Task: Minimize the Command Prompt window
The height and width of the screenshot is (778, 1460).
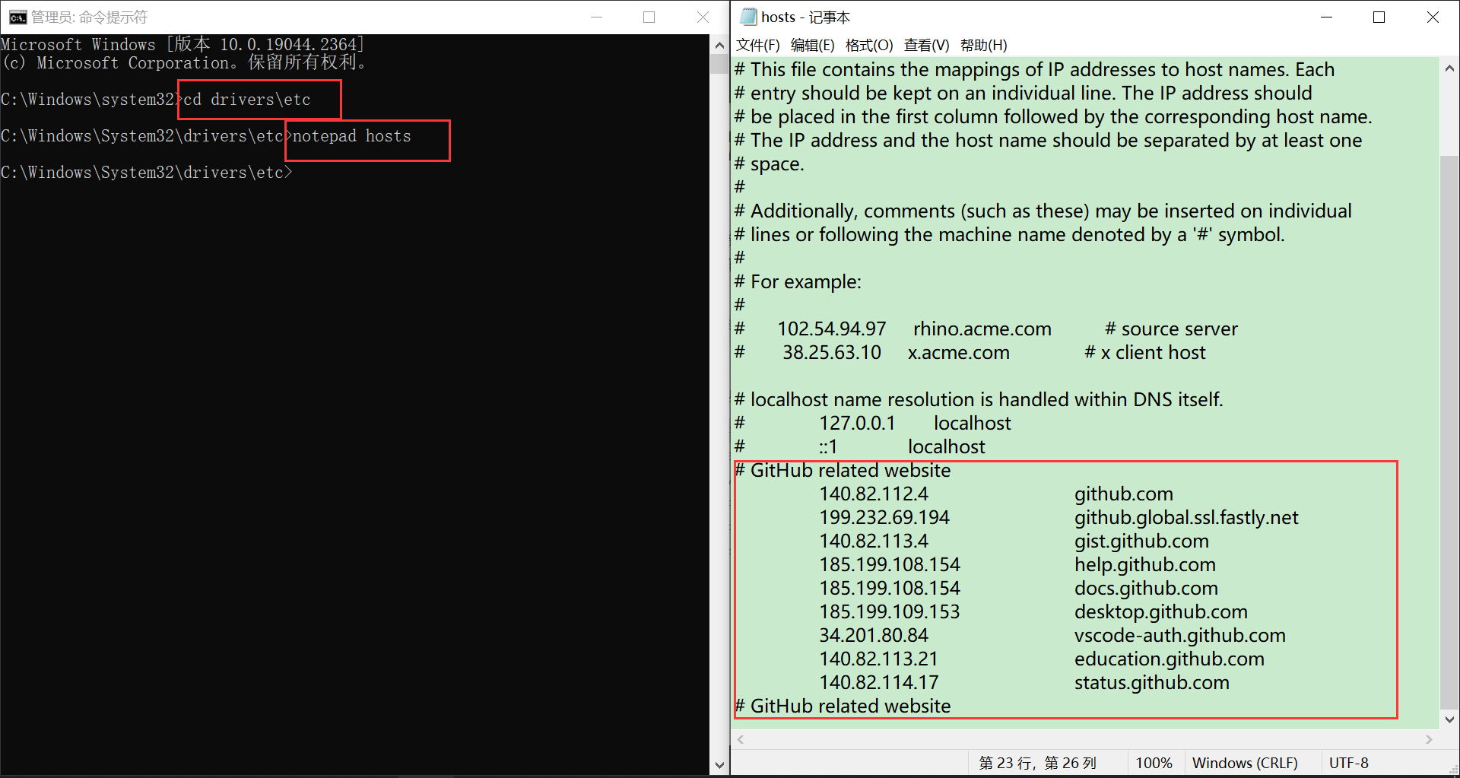Action: (596, 17)
